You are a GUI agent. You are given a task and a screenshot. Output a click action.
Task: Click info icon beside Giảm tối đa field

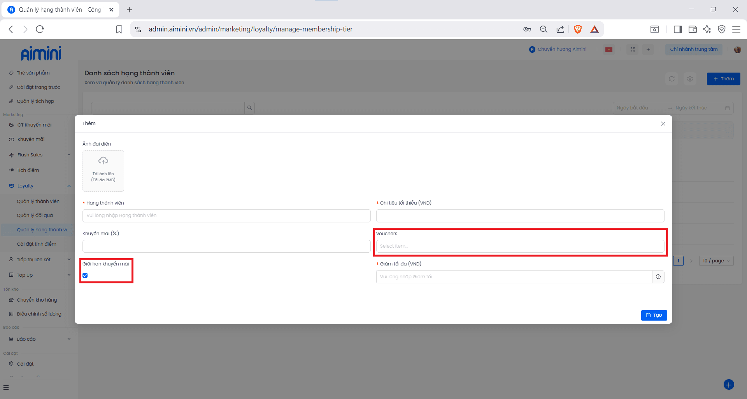658,277
